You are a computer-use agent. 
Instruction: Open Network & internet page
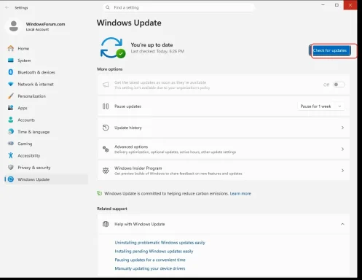click(x=46, y=84)
